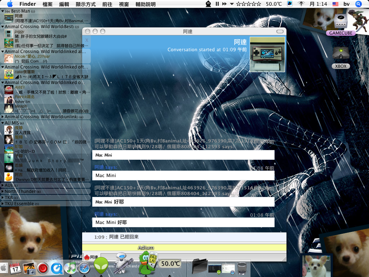Collapse Animal Crossing: Wild World(linked oft… group

click(x=3, y=67)
